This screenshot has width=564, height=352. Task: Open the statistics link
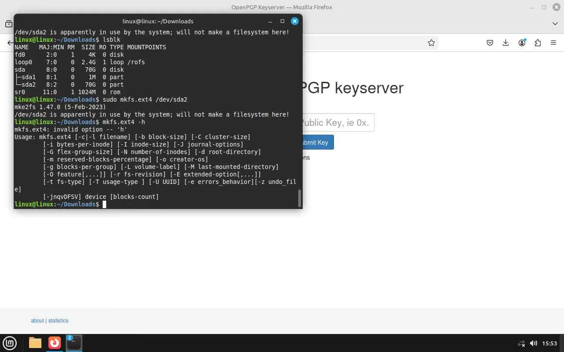click(x=58, y=321)
